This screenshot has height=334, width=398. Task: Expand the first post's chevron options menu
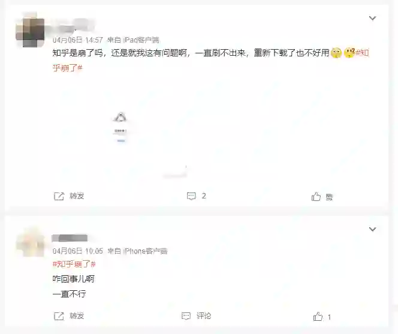point(372,18)
